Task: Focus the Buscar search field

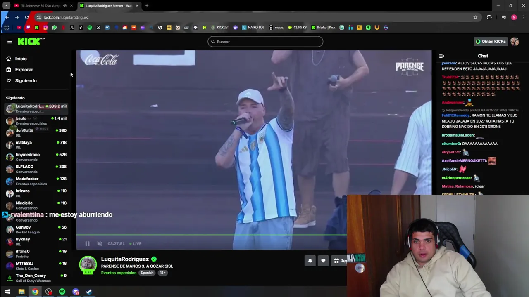Action: [265, 42]
